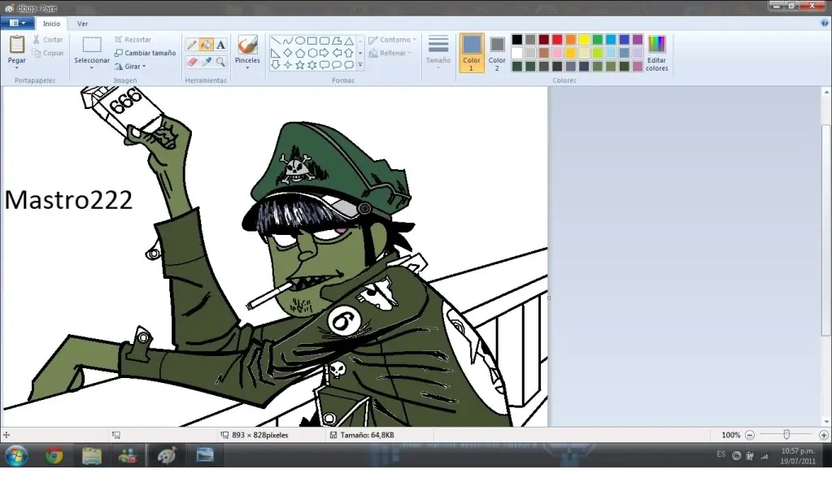The width and height of the screenshot is (832, 504).
Task: Select the Magnifier tool
Action: tap(220, 62)
